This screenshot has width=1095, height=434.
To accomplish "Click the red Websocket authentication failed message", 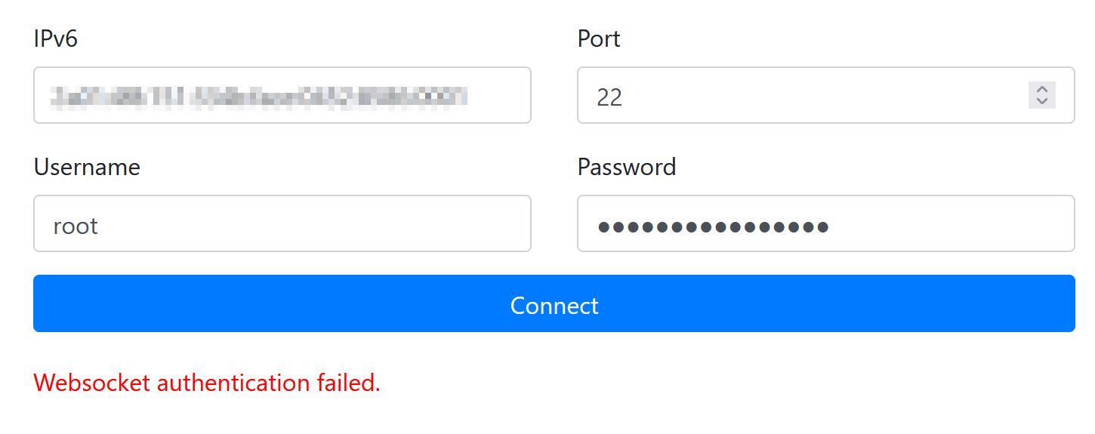I will 207,383.
